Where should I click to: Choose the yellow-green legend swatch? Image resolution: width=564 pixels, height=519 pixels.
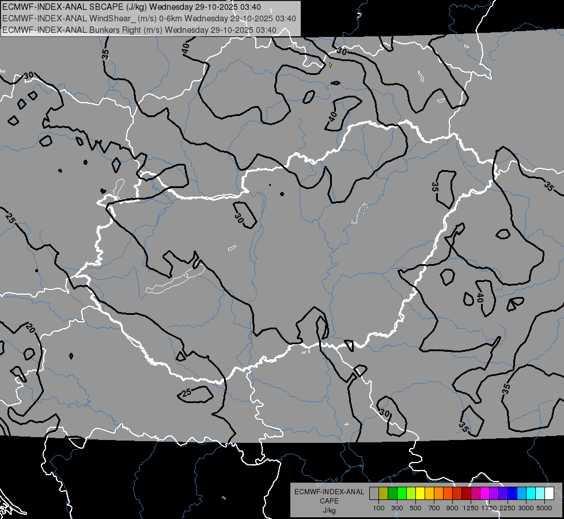pyautogui.click(x=411, y=493)
